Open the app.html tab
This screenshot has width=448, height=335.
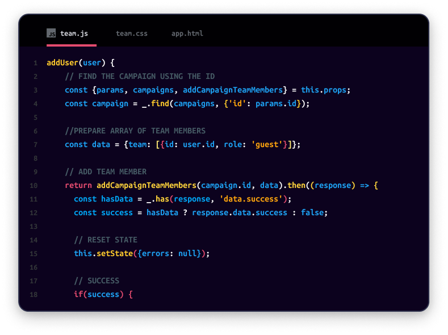coord(187,33)
